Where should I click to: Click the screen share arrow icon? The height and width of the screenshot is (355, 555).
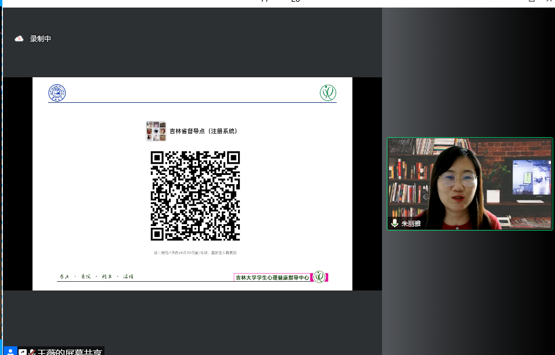(x=23, y=352)
